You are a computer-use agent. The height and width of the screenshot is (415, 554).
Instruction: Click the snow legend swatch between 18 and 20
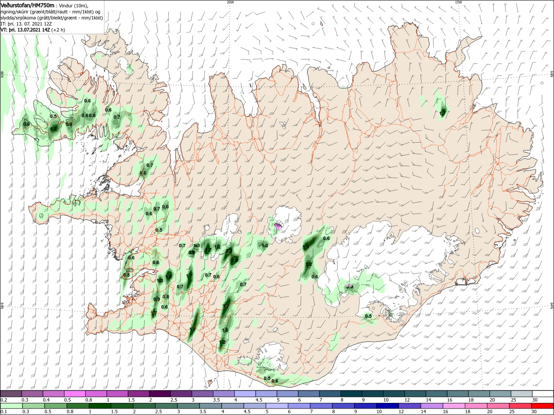point(480,394)
